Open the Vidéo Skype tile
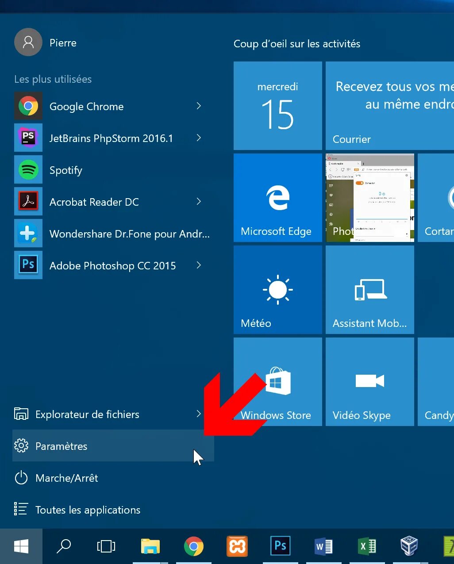 (x=370, y=382)
